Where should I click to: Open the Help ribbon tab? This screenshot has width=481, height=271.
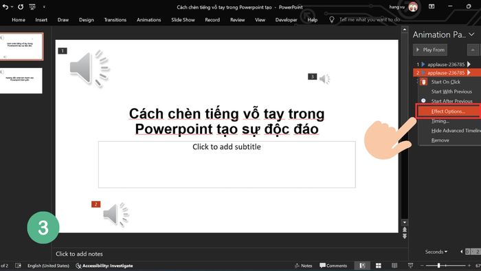pos(312,20)
